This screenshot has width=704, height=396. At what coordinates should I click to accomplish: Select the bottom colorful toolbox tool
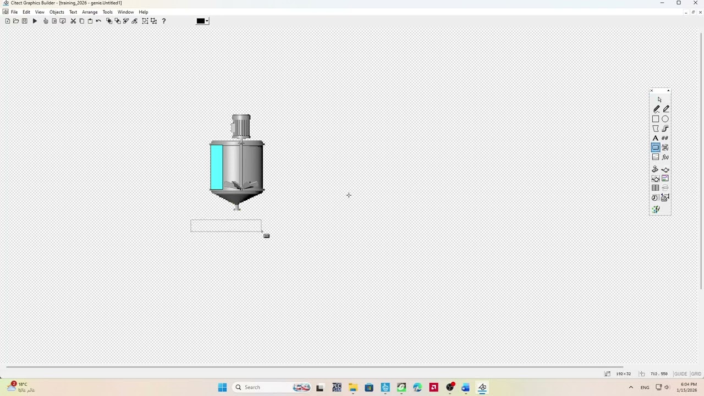(x=656, y=210)
